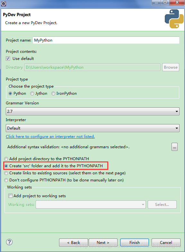The width and height of the screenshot is (185, 252).
Task: Click the 'Create a new PyDev Project.' text
Action: [x=31, y=23]
